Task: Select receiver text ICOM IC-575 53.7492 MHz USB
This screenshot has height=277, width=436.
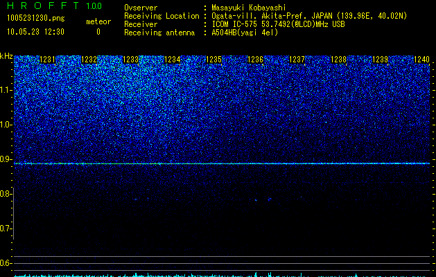Action: 278,24
